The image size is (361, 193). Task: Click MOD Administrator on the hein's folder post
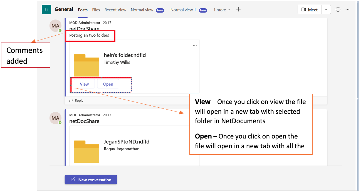coord(85,23)
